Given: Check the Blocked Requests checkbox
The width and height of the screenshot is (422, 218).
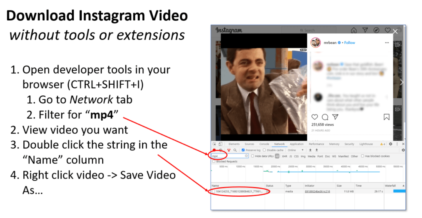Looking at the screenshot, I should tap(214, 161).
